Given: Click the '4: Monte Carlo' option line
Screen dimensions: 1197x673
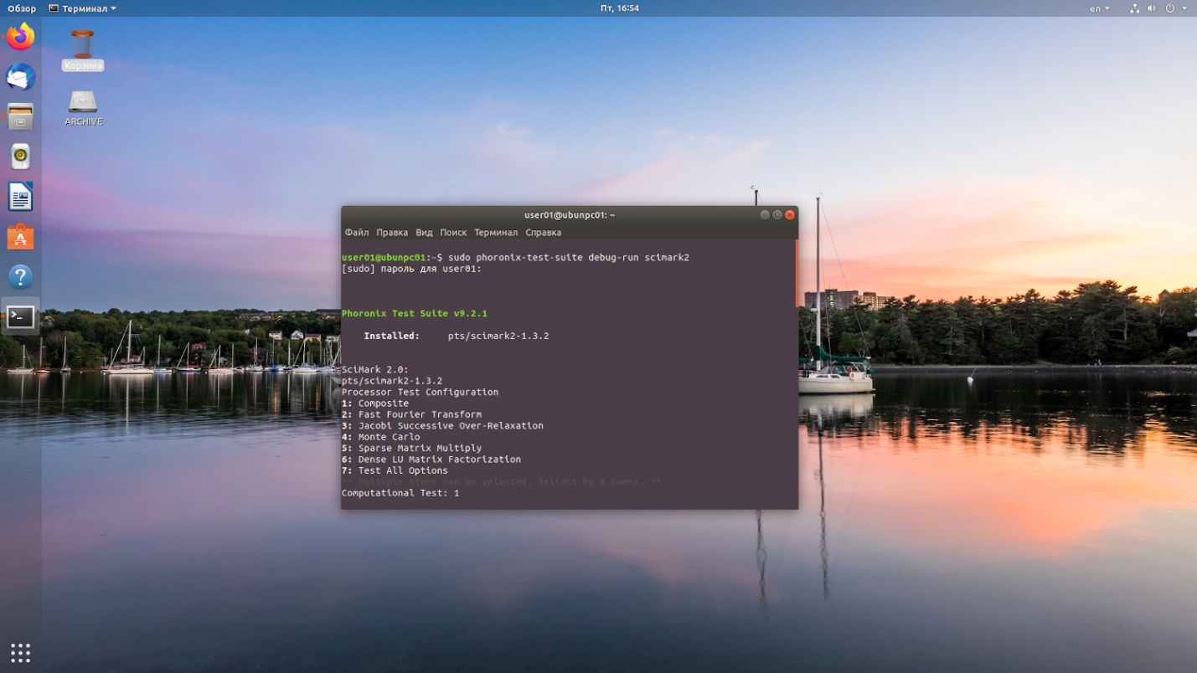Looking at the screenshot, I should [381, 437].
